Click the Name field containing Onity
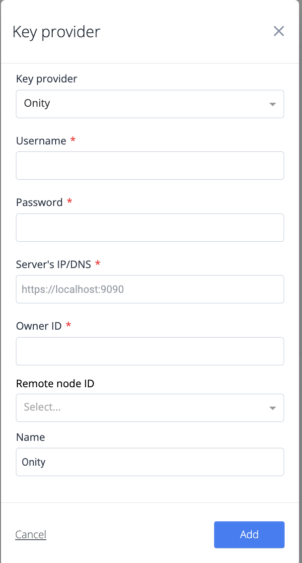This screenshot has height=563, width=302. point(150,462)
